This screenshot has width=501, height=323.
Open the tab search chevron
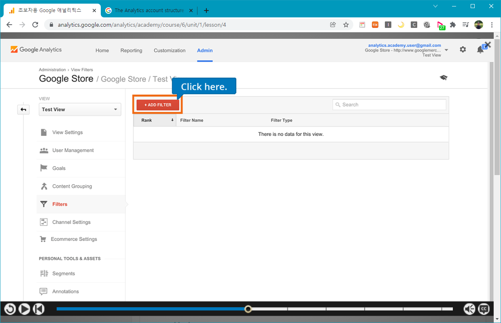pyautogui.click(x=435, y=6)
